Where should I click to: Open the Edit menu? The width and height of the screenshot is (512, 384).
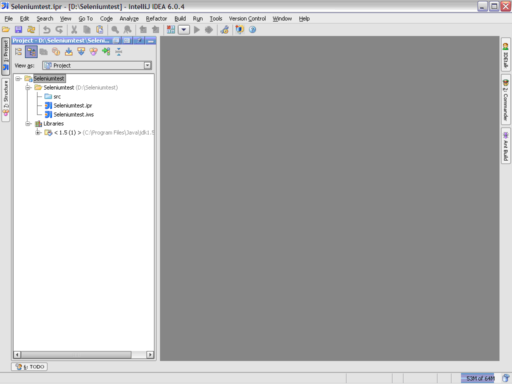point(24,18)
